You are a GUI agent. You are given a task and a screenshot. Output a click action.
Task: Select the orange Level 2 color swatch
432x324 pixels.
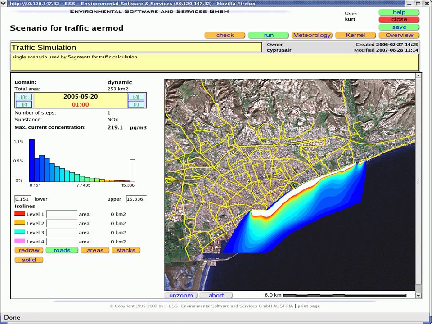[x=19, y=223]
